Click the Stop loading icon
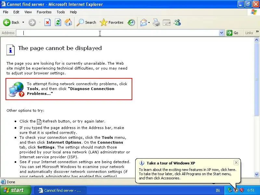 click(x=47, y=22)
